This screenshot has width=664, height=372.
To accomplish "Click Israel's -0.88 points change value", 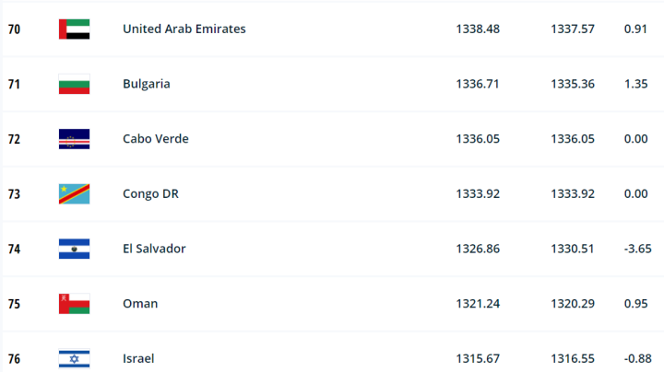I will pyautogui.click(x=637, y=358).
